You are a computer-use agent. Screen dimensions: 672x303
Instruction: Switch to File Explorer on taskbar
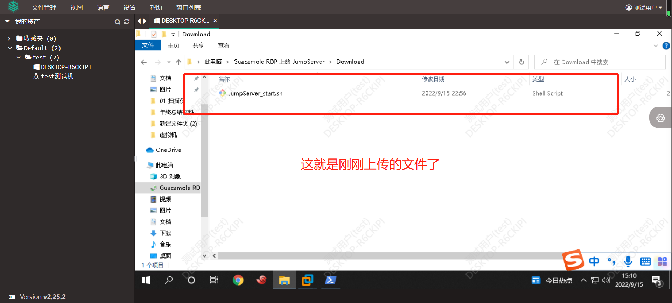[x=284, y=280]
